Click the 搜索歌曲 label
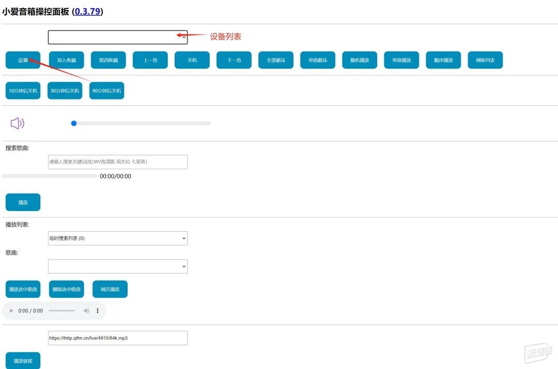558x369 pixels. click(18, 148)
